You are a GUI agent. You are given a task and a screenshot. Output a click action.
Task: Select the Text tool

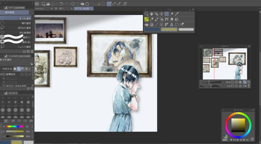[x=172, y=25]
